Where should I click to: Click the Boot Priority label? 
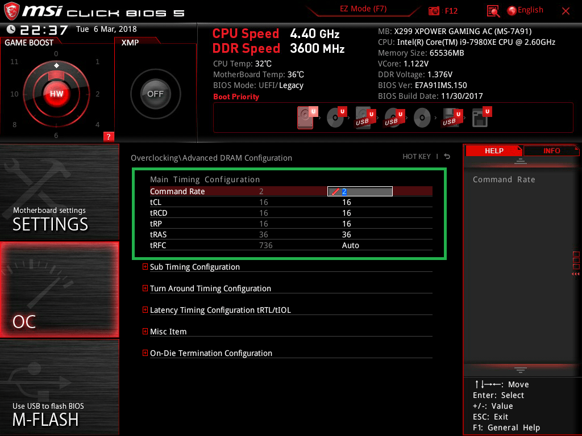coord(236,97)
